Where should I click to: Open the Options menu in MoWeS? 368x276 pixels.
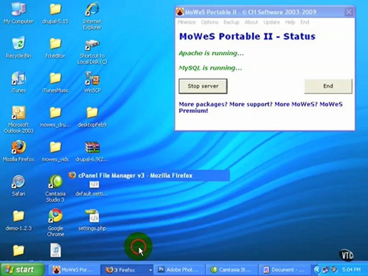[210, 22]
